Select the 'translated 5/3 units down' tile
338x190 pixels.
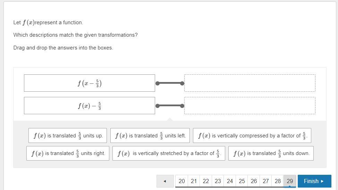click(x=271, y=153)
